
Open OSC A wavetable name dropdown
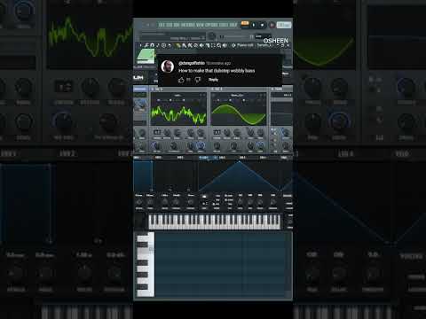click(x=178, y=96)
